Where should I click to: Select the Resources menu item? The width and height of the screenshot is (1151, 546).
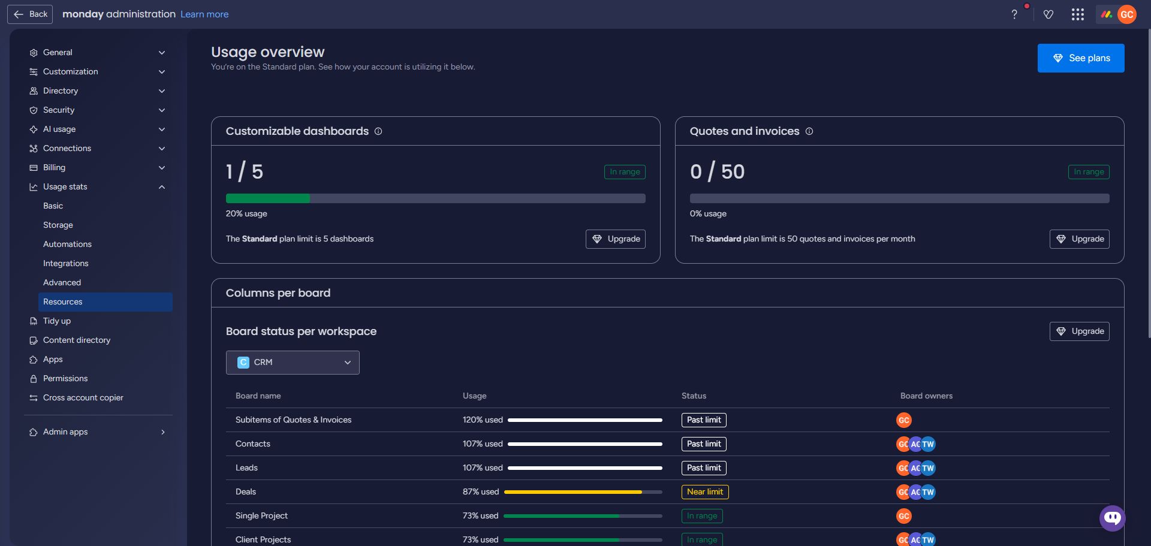click(x=106, y=302)
